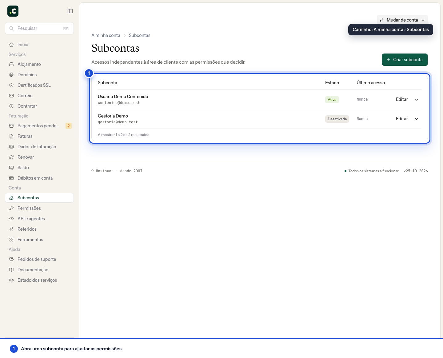The width and height of the screenshot is (443, 358).
Task: Click the Ativa status badge
Action: pyautogui.click(x=332, y=100)
